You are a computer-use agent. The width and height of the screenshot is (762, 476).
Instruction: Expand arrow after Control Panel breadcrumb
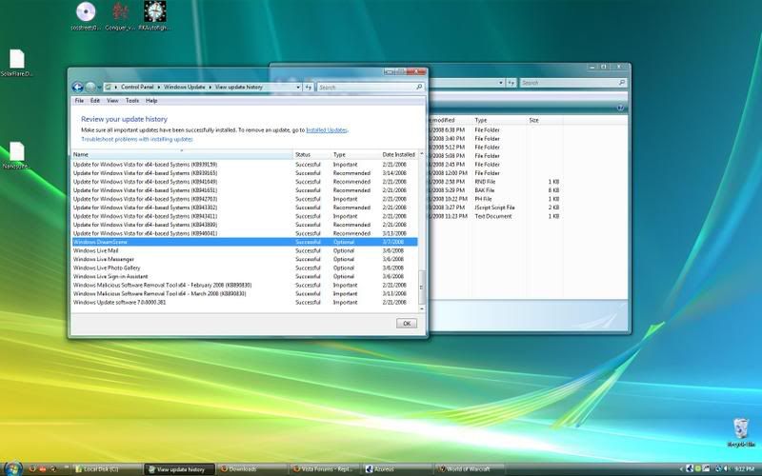158,87
